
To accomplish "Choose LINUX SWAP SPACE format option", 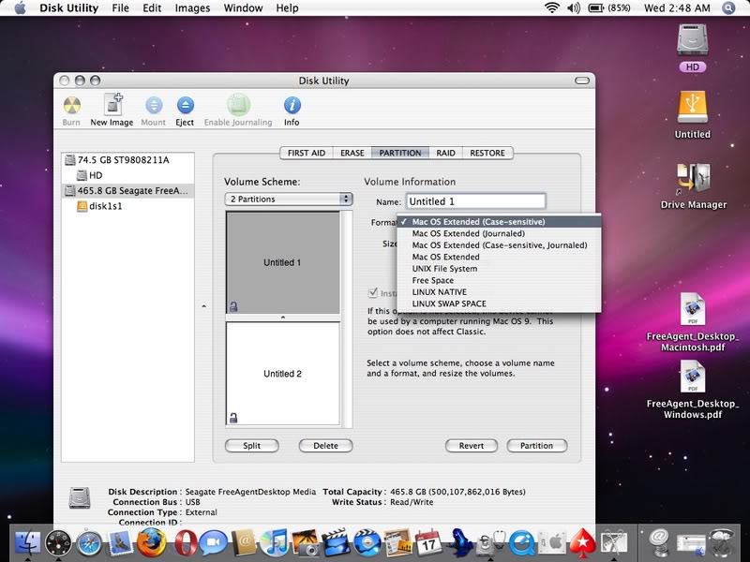I will click(x=499, y=303).
